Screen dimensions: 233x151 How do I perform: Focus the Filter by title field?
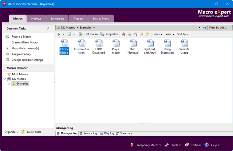tap(220, 28)
